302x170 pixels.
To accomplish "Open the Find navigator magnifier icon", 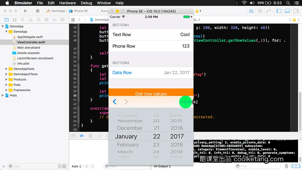I will [23, 20].
